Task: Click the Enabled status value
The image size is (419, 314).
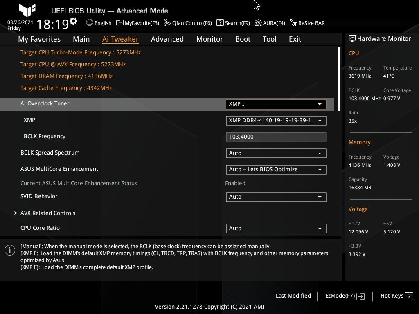Action: [235, 183]
